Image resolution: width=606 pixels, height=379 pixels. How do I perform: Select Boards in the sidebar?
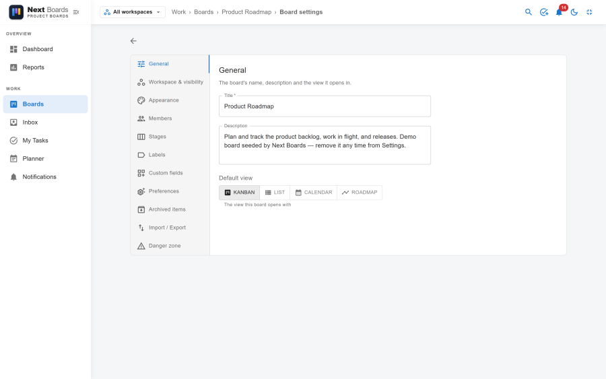click(x=46, y=104)
